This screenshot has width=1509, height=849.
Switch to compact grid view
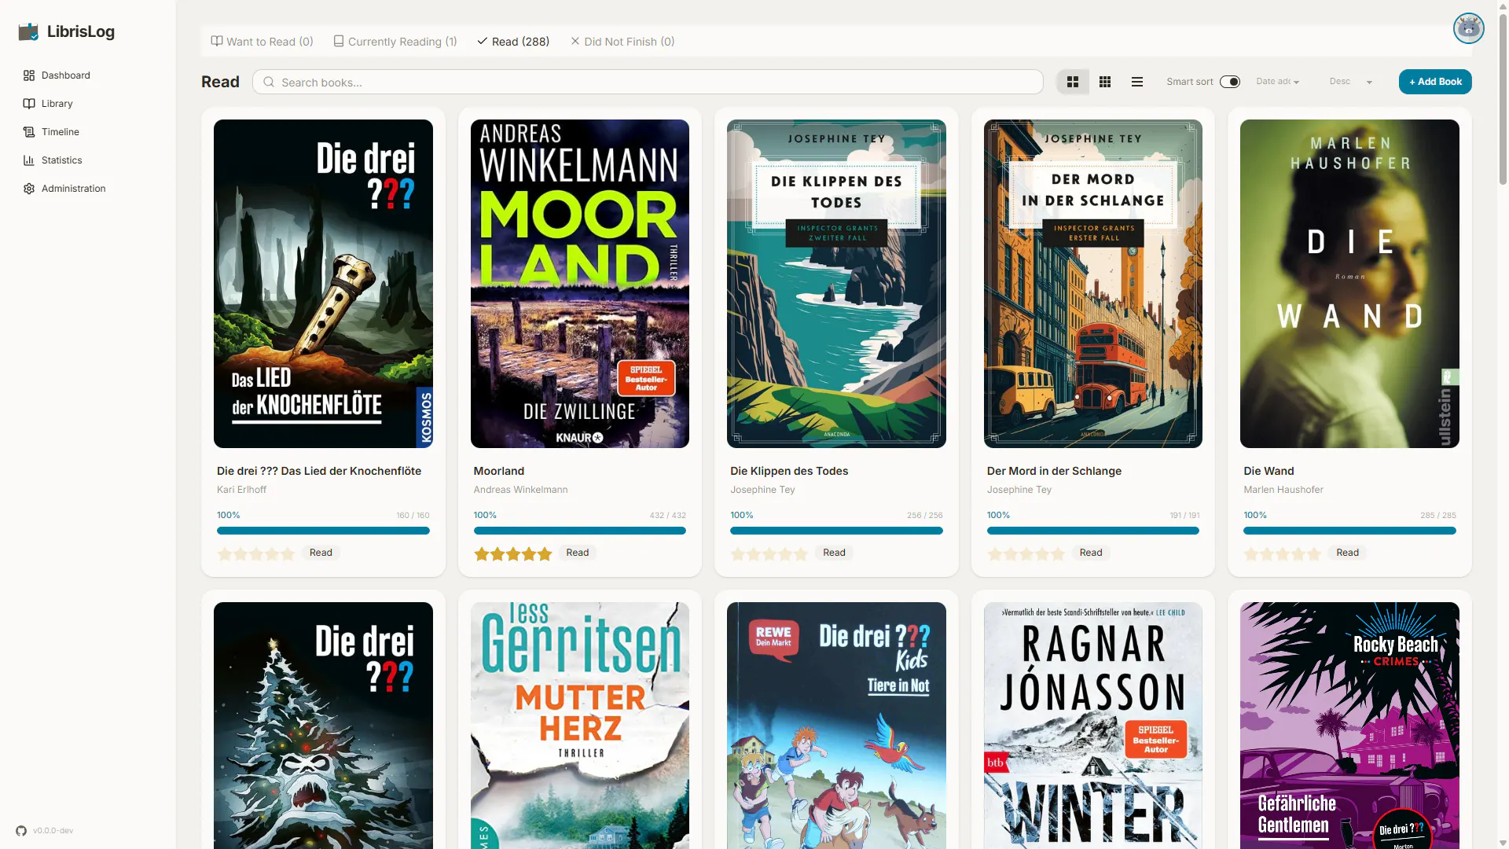coord(1105,82)
